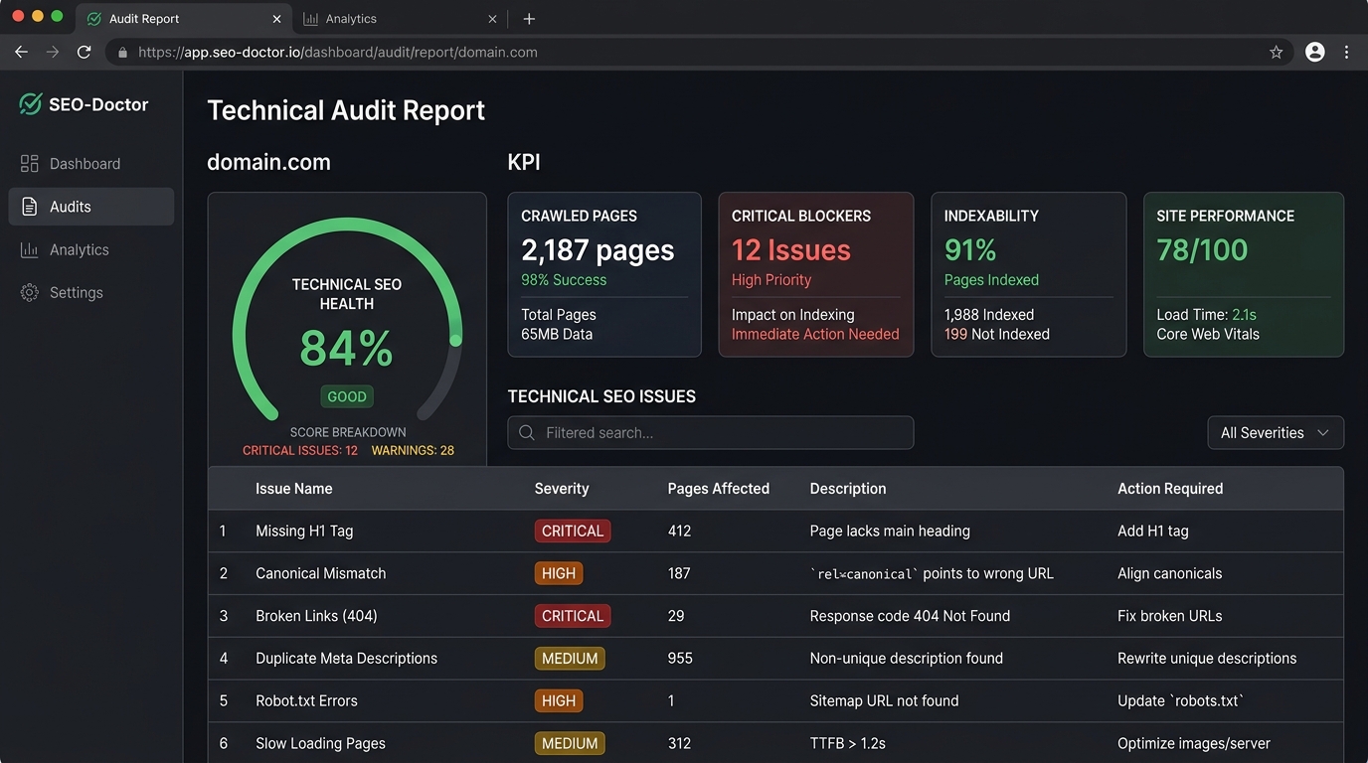Click the HIGH badge on Canonical Mismatch row
Image resolution: width=1368 pixels, height=763 pixels.
pyautogui.click(x=559, y=573)
